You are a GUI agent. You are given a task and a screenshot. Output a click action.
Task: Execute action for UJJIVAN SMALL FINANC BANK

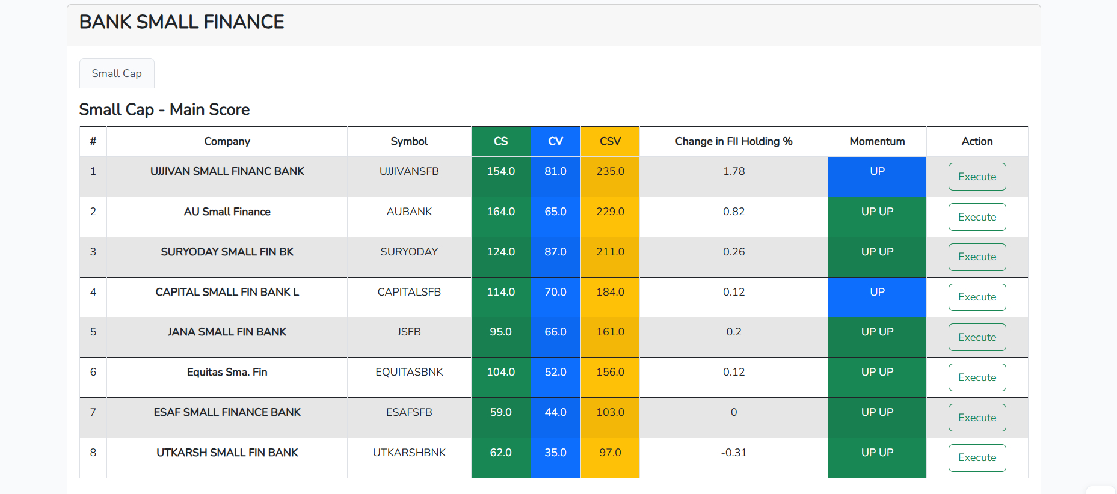point(977,177)
